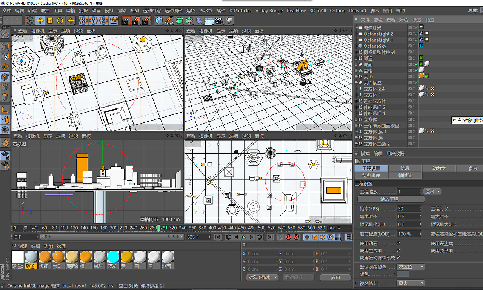Select the Pen/Spline tool icon
Screen dimensions: 483x290
(x=169, y=21)
